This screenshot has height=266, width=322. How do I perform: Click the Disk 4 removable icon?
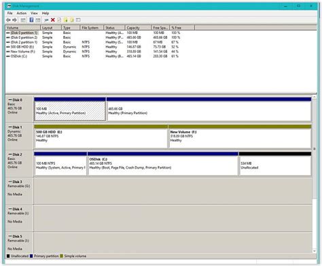(10, 209)
